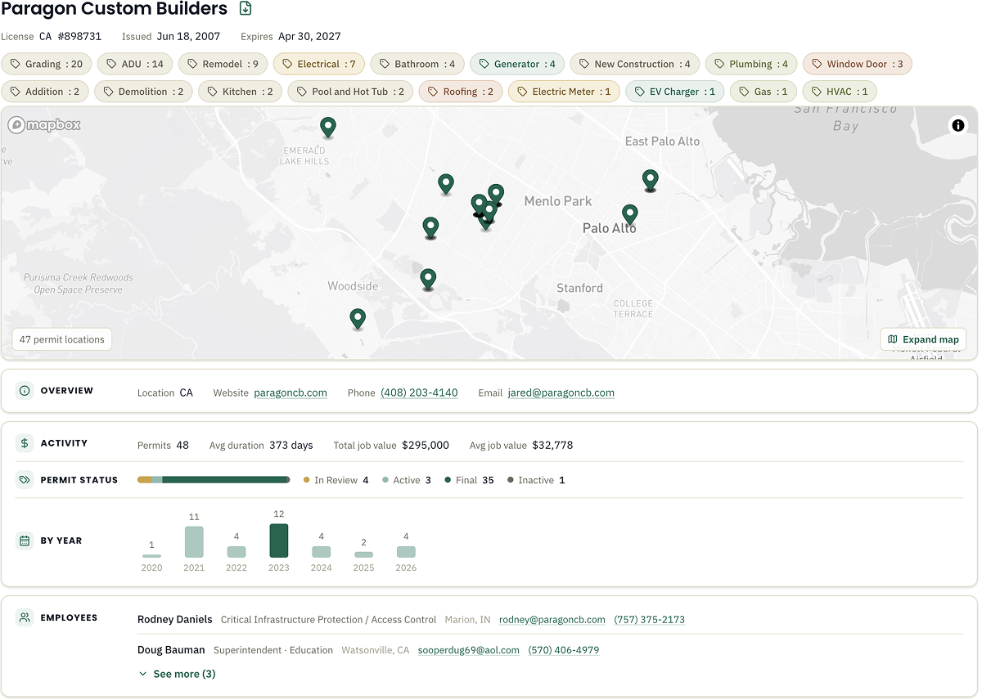Click the license number #898731
This screenshot has width=982, height=700.
[x=79, y=36]
